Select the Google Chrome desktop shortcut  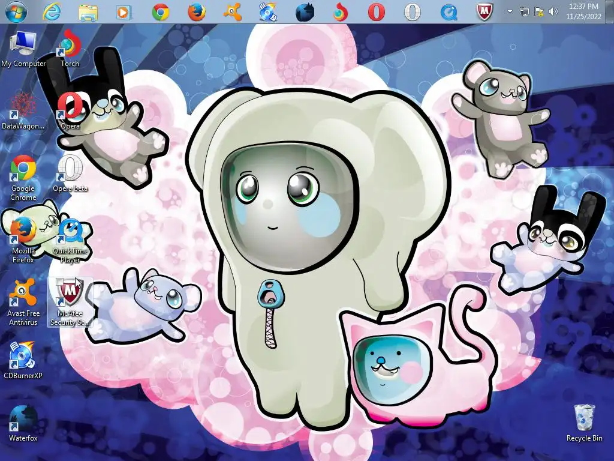click(x=23, y=178)
